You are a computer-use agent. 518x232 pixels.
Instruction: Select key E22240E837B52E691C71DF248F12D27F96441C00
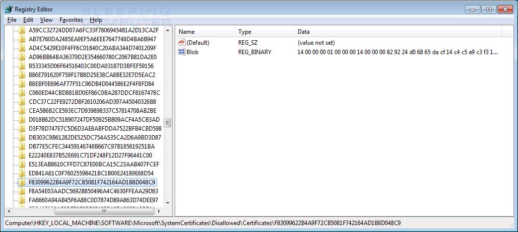pos(90,155)
